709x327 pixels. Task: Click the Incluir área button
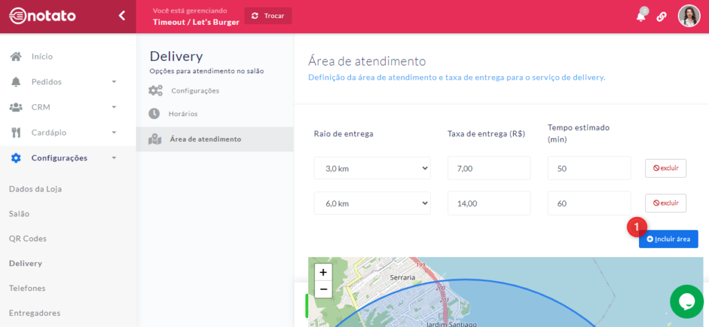[x=668, y=239]
